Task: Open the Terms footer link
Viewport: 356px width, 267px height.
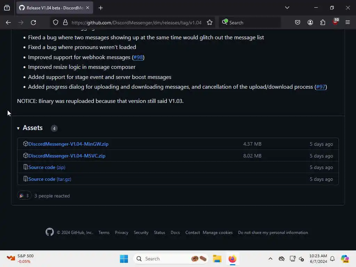Action: point(104,233)
